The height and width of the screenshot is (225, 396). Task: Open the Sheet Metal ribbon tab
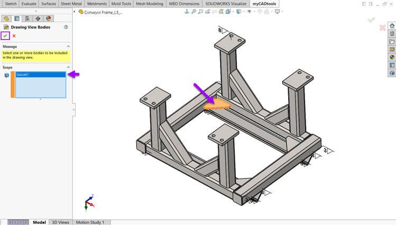71,4
